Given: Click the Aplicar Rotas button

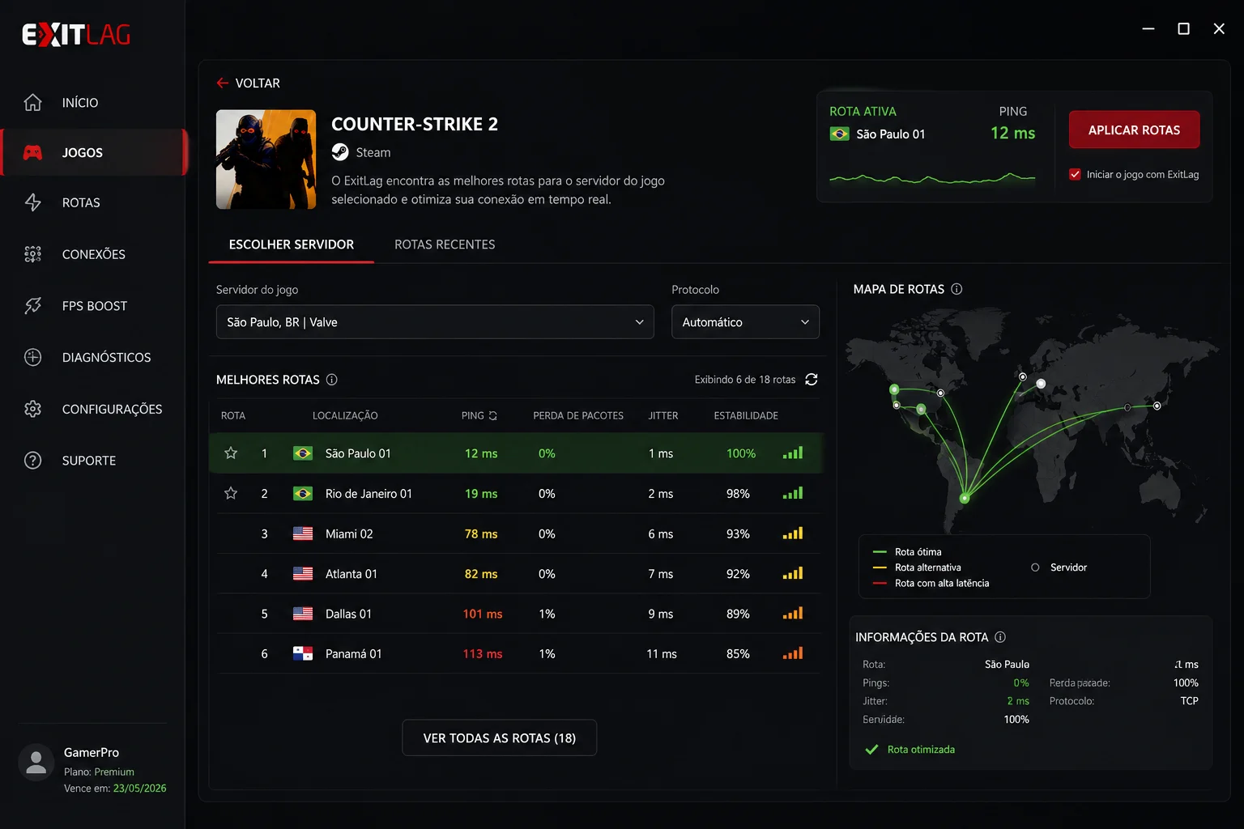Looking at the screenshot, I should (1134, 130).
